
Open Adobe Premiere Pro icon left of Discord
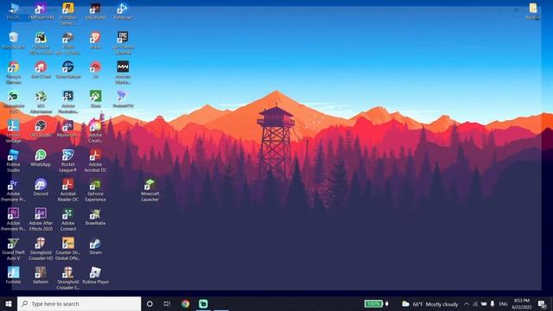(14, 190)
